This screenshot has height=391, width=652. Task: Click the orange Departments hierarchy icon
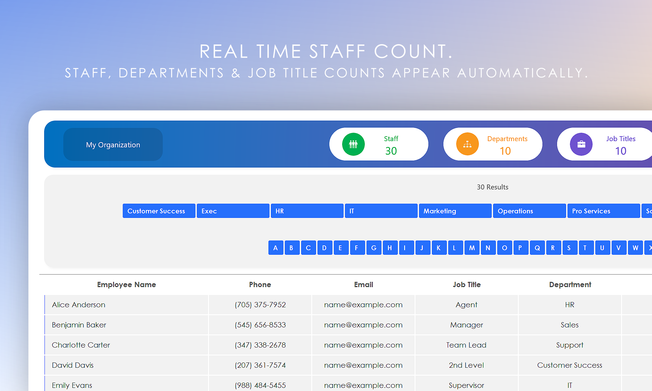467,144
